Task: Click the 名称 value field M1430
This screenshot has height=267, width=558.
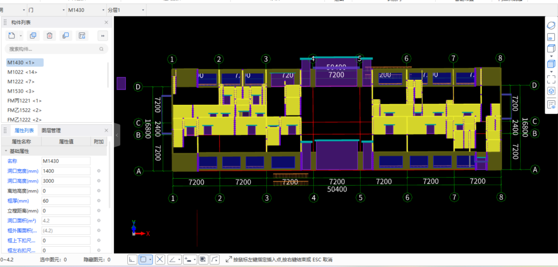Action: click(66, 161)
